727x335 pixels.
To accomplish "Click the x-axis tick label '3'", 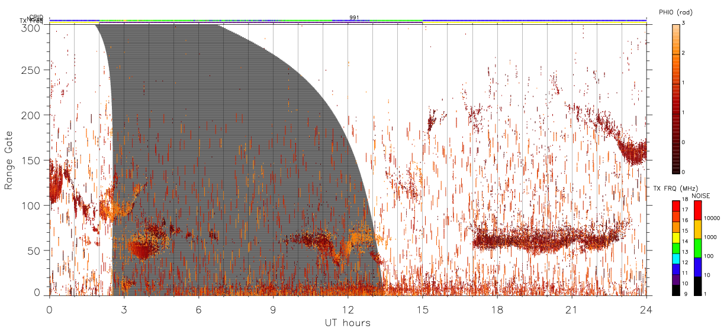I will (124, 309).
